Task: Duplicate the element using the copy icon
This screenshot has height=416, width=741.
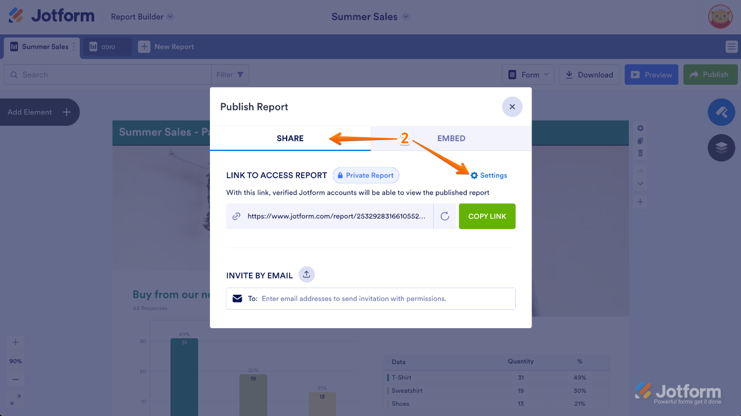Action: click(x=640, y=140)
